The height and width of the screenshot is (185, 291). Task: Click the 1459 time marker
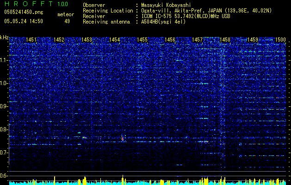pos(253,40)
